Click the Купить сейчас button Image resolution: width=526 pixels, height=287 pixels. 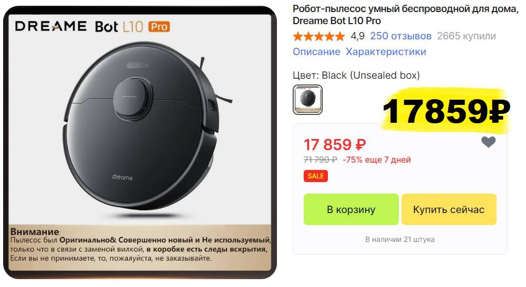pyautogui.click(x=449, y=209)
